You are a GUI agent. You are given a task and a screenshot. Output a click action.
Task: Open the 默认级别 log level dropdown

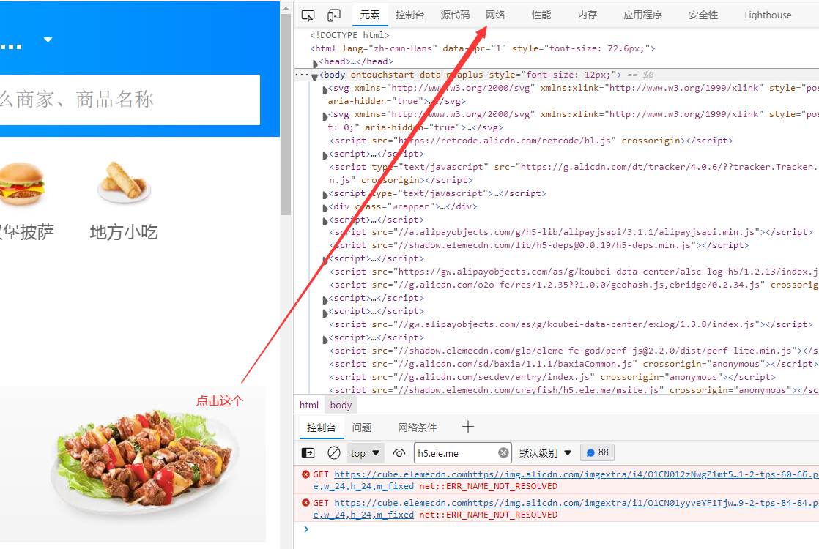click(x=545, y=452)
